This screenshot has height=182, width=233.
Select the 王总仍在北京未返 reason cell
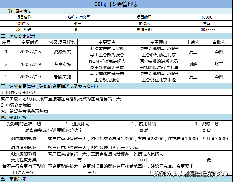[159, 77]
